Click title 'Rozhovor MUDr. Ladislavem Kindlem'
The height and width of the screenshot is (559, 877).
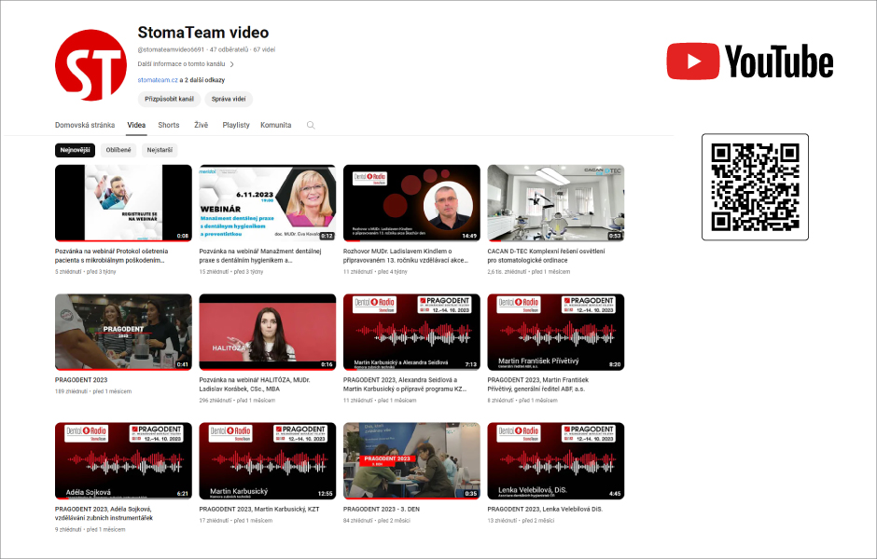click(406, 256)
